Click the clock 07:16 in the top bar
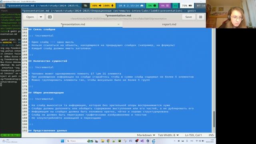The image size is (256, 144). point(201,6)
